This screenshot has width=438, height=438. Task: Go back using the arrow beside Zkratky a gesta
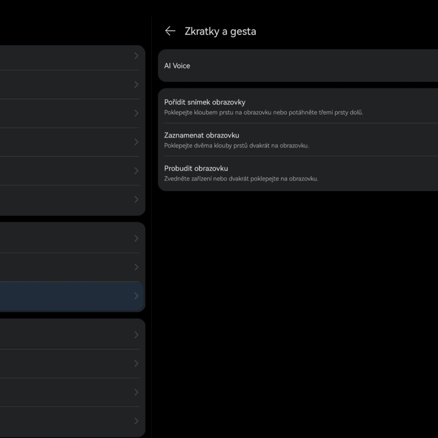[170, 31]
